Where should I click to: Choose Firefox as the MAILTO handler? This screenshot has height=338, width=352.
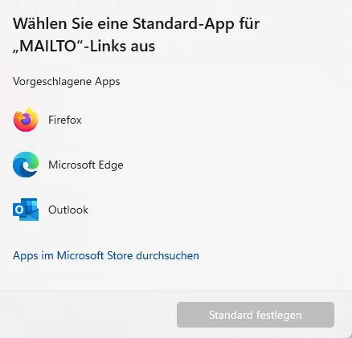pos(174,120)
